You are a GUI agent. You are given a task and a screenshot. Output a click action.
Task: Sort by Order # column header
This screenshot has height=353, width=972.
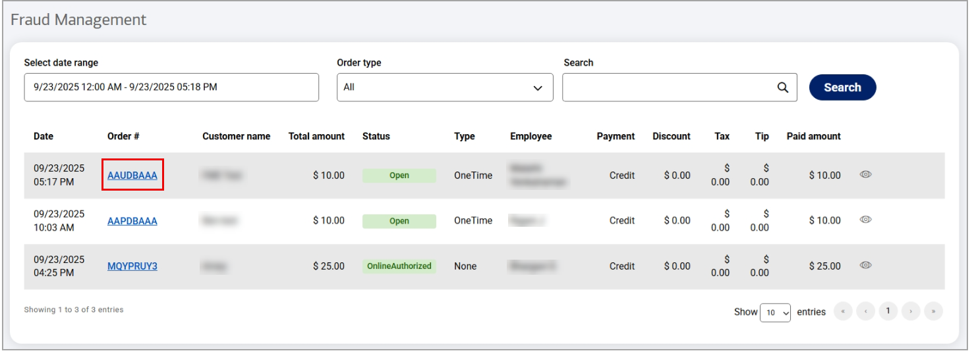123,136
